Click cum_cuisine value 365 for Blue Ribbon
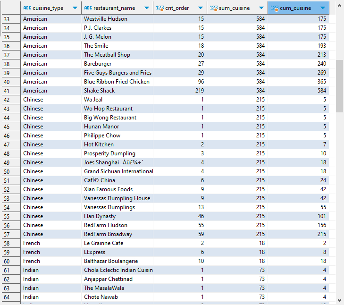Screen dimensions: 344x305 (298, 82)
